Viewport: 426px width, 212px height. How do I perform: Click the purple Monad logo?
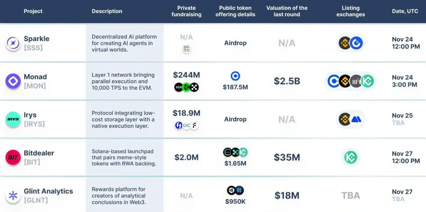(13, 81)
